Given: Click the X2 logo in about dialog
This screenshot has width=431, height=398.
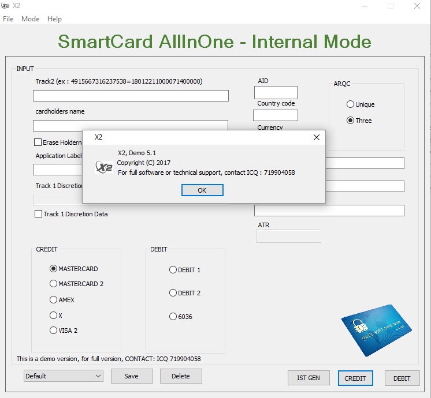Looking at the screenshot, I should click(x=104, y=167).
